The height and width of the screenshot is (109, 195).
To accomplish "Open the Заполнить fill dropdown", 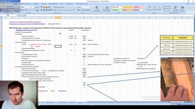I will pyautogui.click(x=167, y=9).
